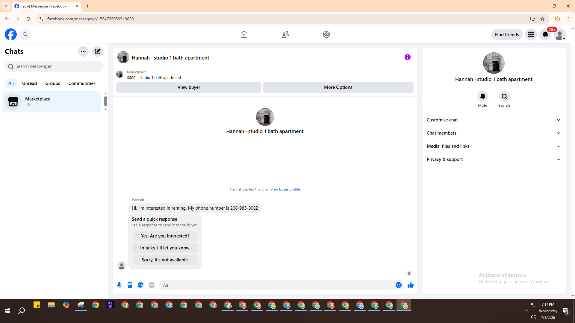Open the large listing photo in the right panel
Viewport: 575px width, 323px height.
click(x=494, y=63)
